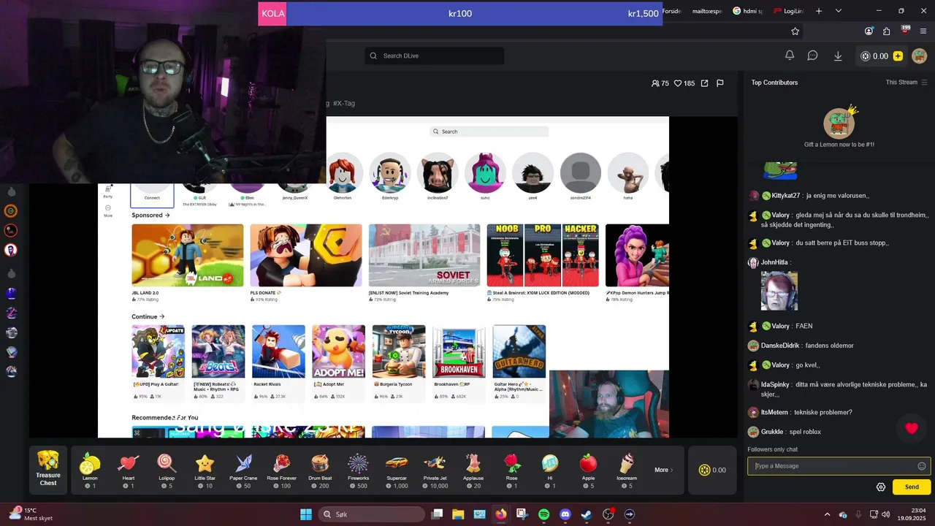Viewport: 935px width, 526px height.
Task: Choose the Lolipop gift
Action: click(167, 470)
